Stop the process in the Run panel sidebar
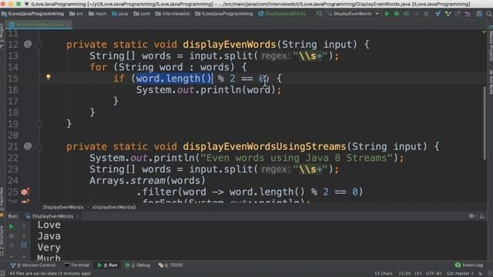The image size is (493, 277). click(x=12, y=235)
